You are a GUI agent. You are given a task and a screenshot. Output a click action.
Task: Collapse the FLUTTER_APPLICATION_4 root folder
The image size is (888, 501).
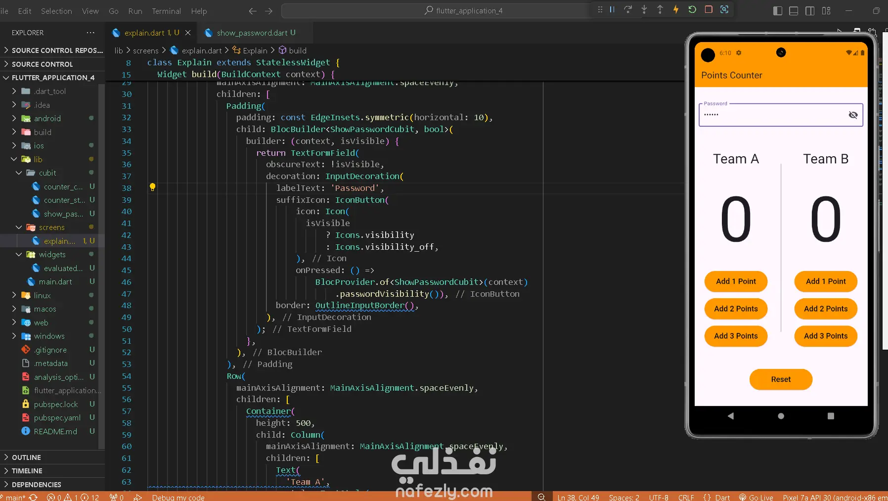(52, 78)
